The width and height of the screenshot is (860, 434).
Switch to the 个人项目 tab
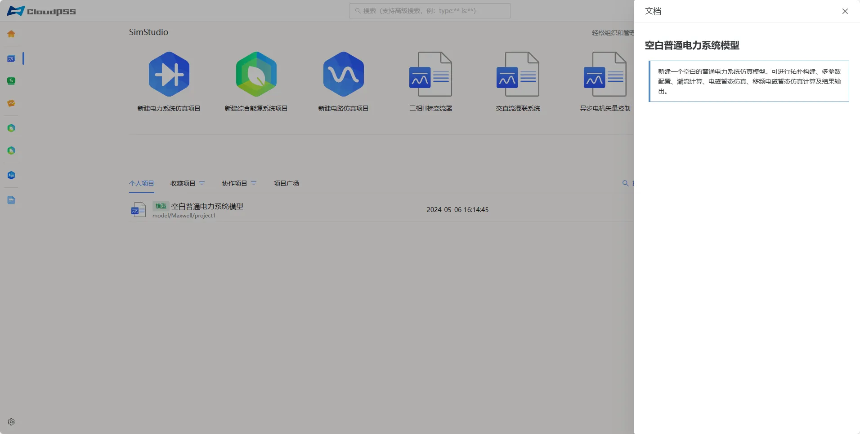(x=142, y=183)
